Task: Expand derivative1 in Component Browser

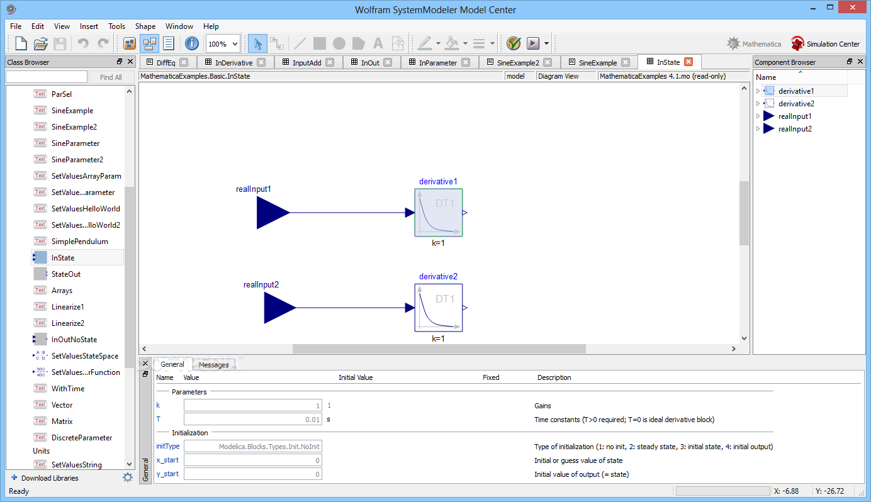Action: pyautogui.click(x=758, y=91)
